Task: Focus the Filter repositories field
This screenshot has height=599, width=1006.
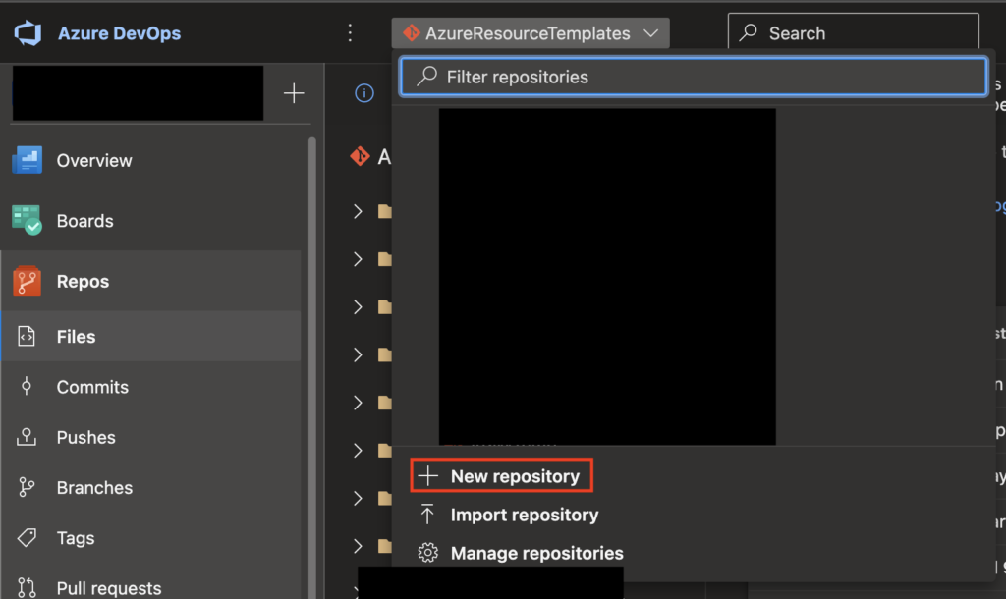Action: tap(693, 77)
